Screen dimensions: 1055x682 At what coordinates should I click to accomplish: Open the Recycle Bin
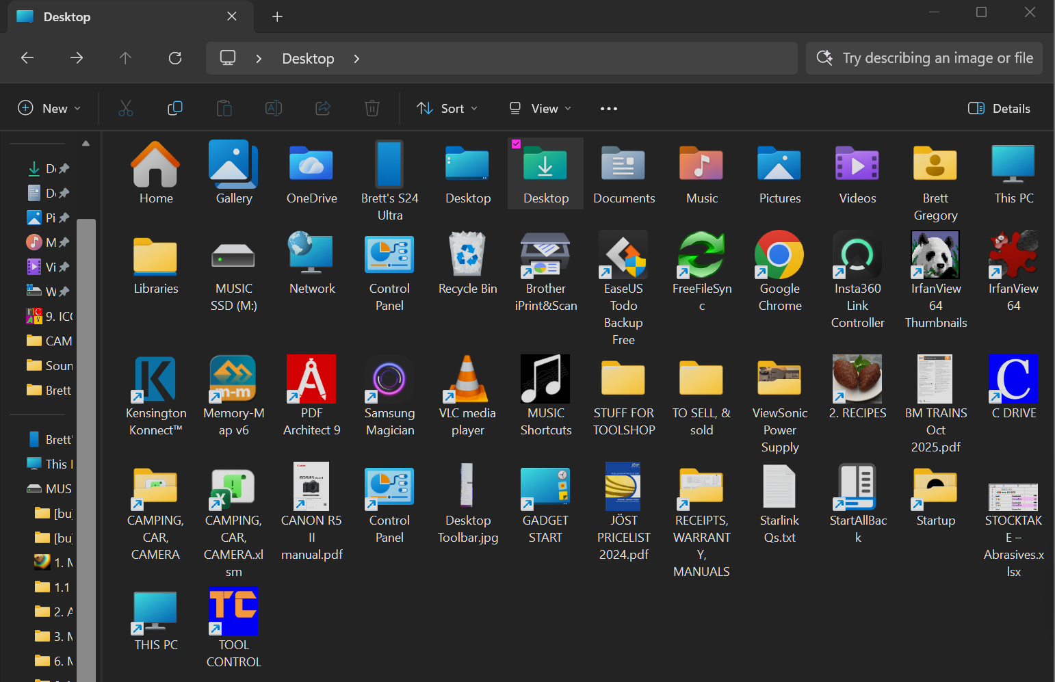(468, 254)
